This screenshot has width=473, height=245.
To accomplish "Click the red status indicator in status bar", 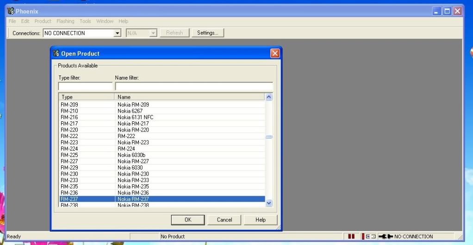I will [x=351, y=237].
